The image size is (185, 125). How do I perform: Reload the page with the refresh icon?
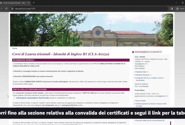[6, 9]
